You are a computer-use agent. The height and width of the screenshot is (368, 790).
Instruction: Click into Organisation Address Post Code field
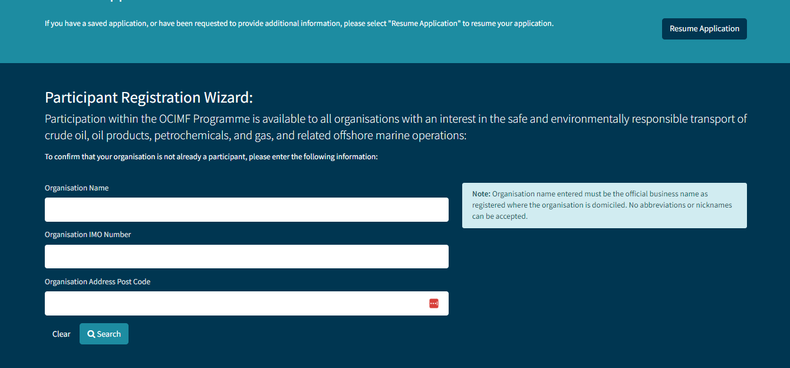pyautogui.click(x=246, y=303)
